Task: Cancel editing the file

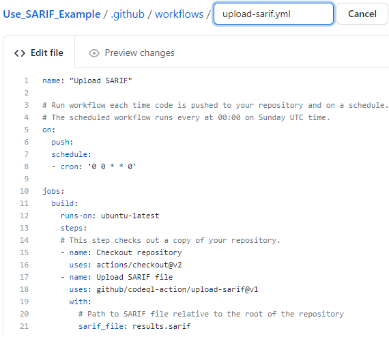Action: click(362, 14)
